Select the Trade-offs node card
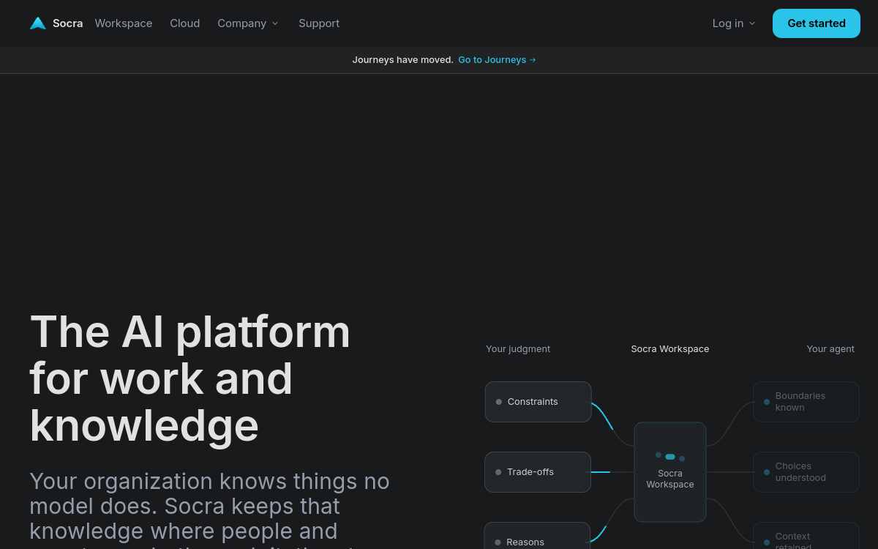The height and width of the screenshot is (549, 878). coord(538,472)
